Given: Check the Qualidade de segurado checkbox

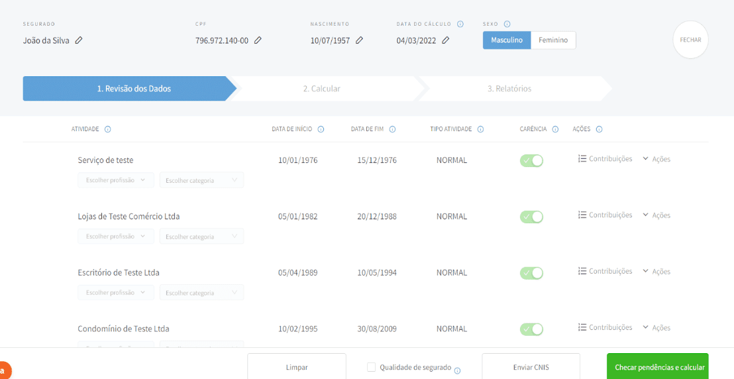Looking at the screenshot, I should tap(371, 367).
